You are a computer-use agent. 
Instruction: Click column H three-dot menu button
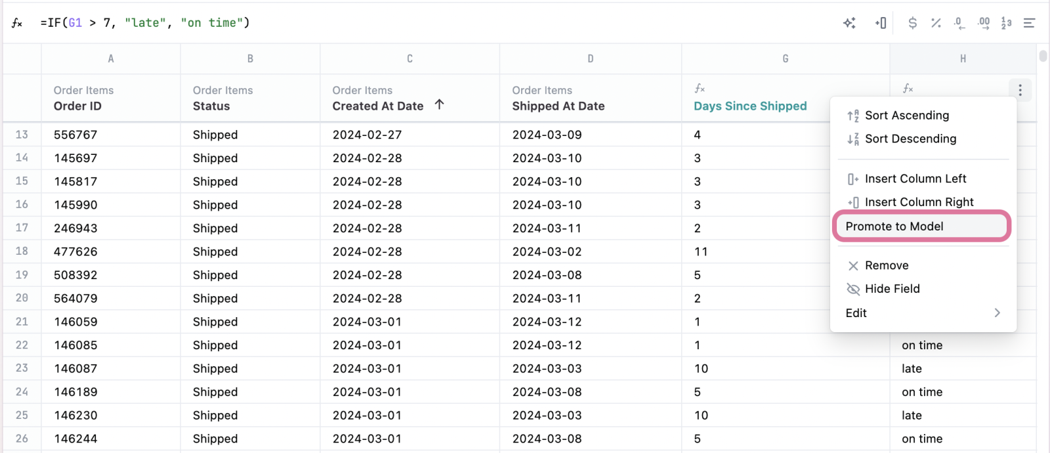(1020, 90)
